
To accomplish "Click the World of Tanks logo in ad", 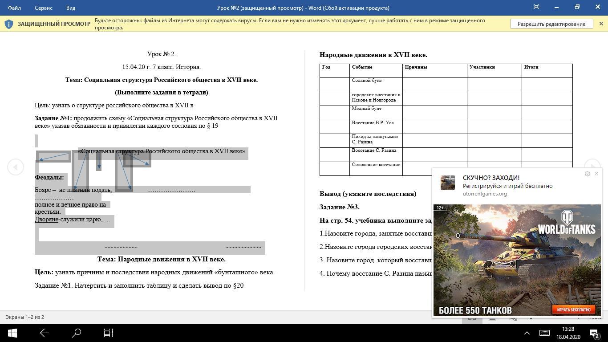I will pyautogui.click(x=567, y=223).
